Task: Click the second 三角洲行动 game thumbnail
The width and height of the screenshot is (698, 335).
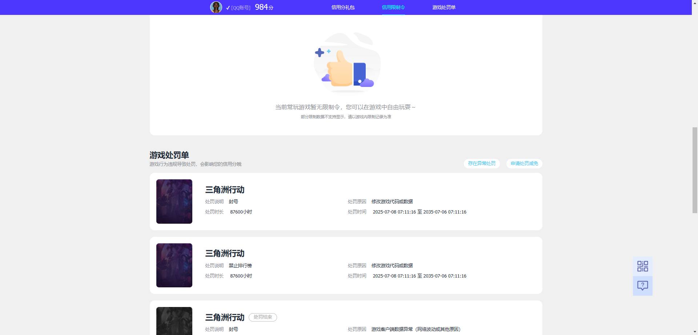Action: click(174, 265)
